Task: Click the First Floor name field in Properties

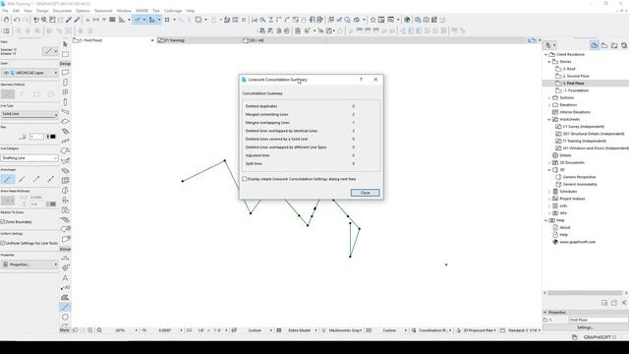Action: tap(599, 320)
